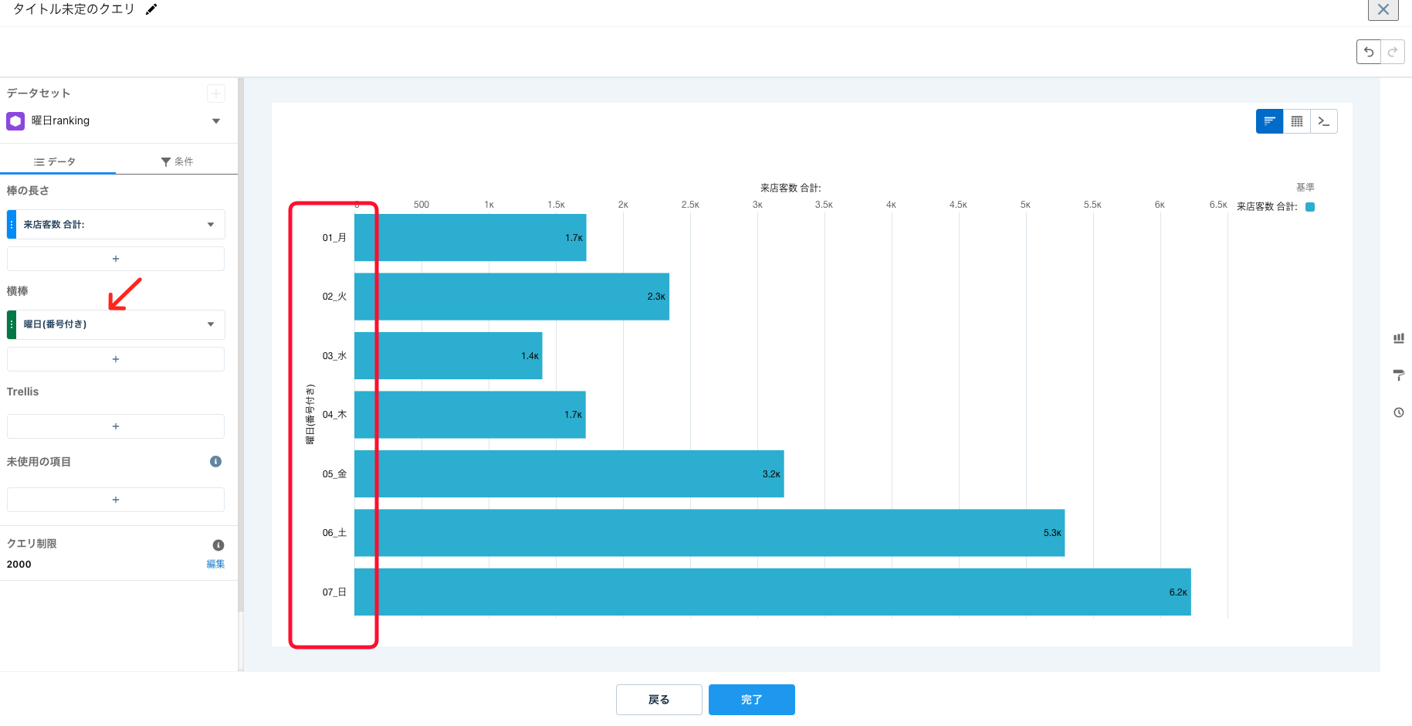Add another grouping under 横棒
The image size is (1412, 726).
(x=116, y=359)
